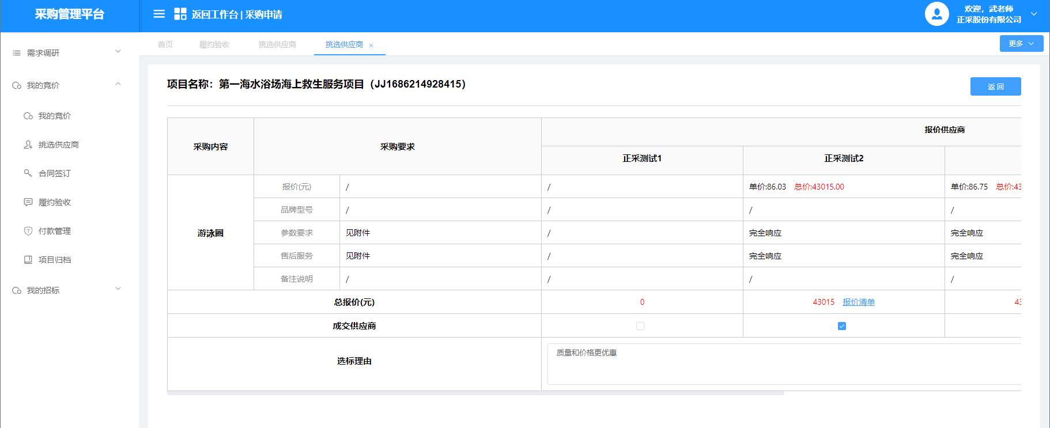Switch to the 首页 tab

(165, 44)
